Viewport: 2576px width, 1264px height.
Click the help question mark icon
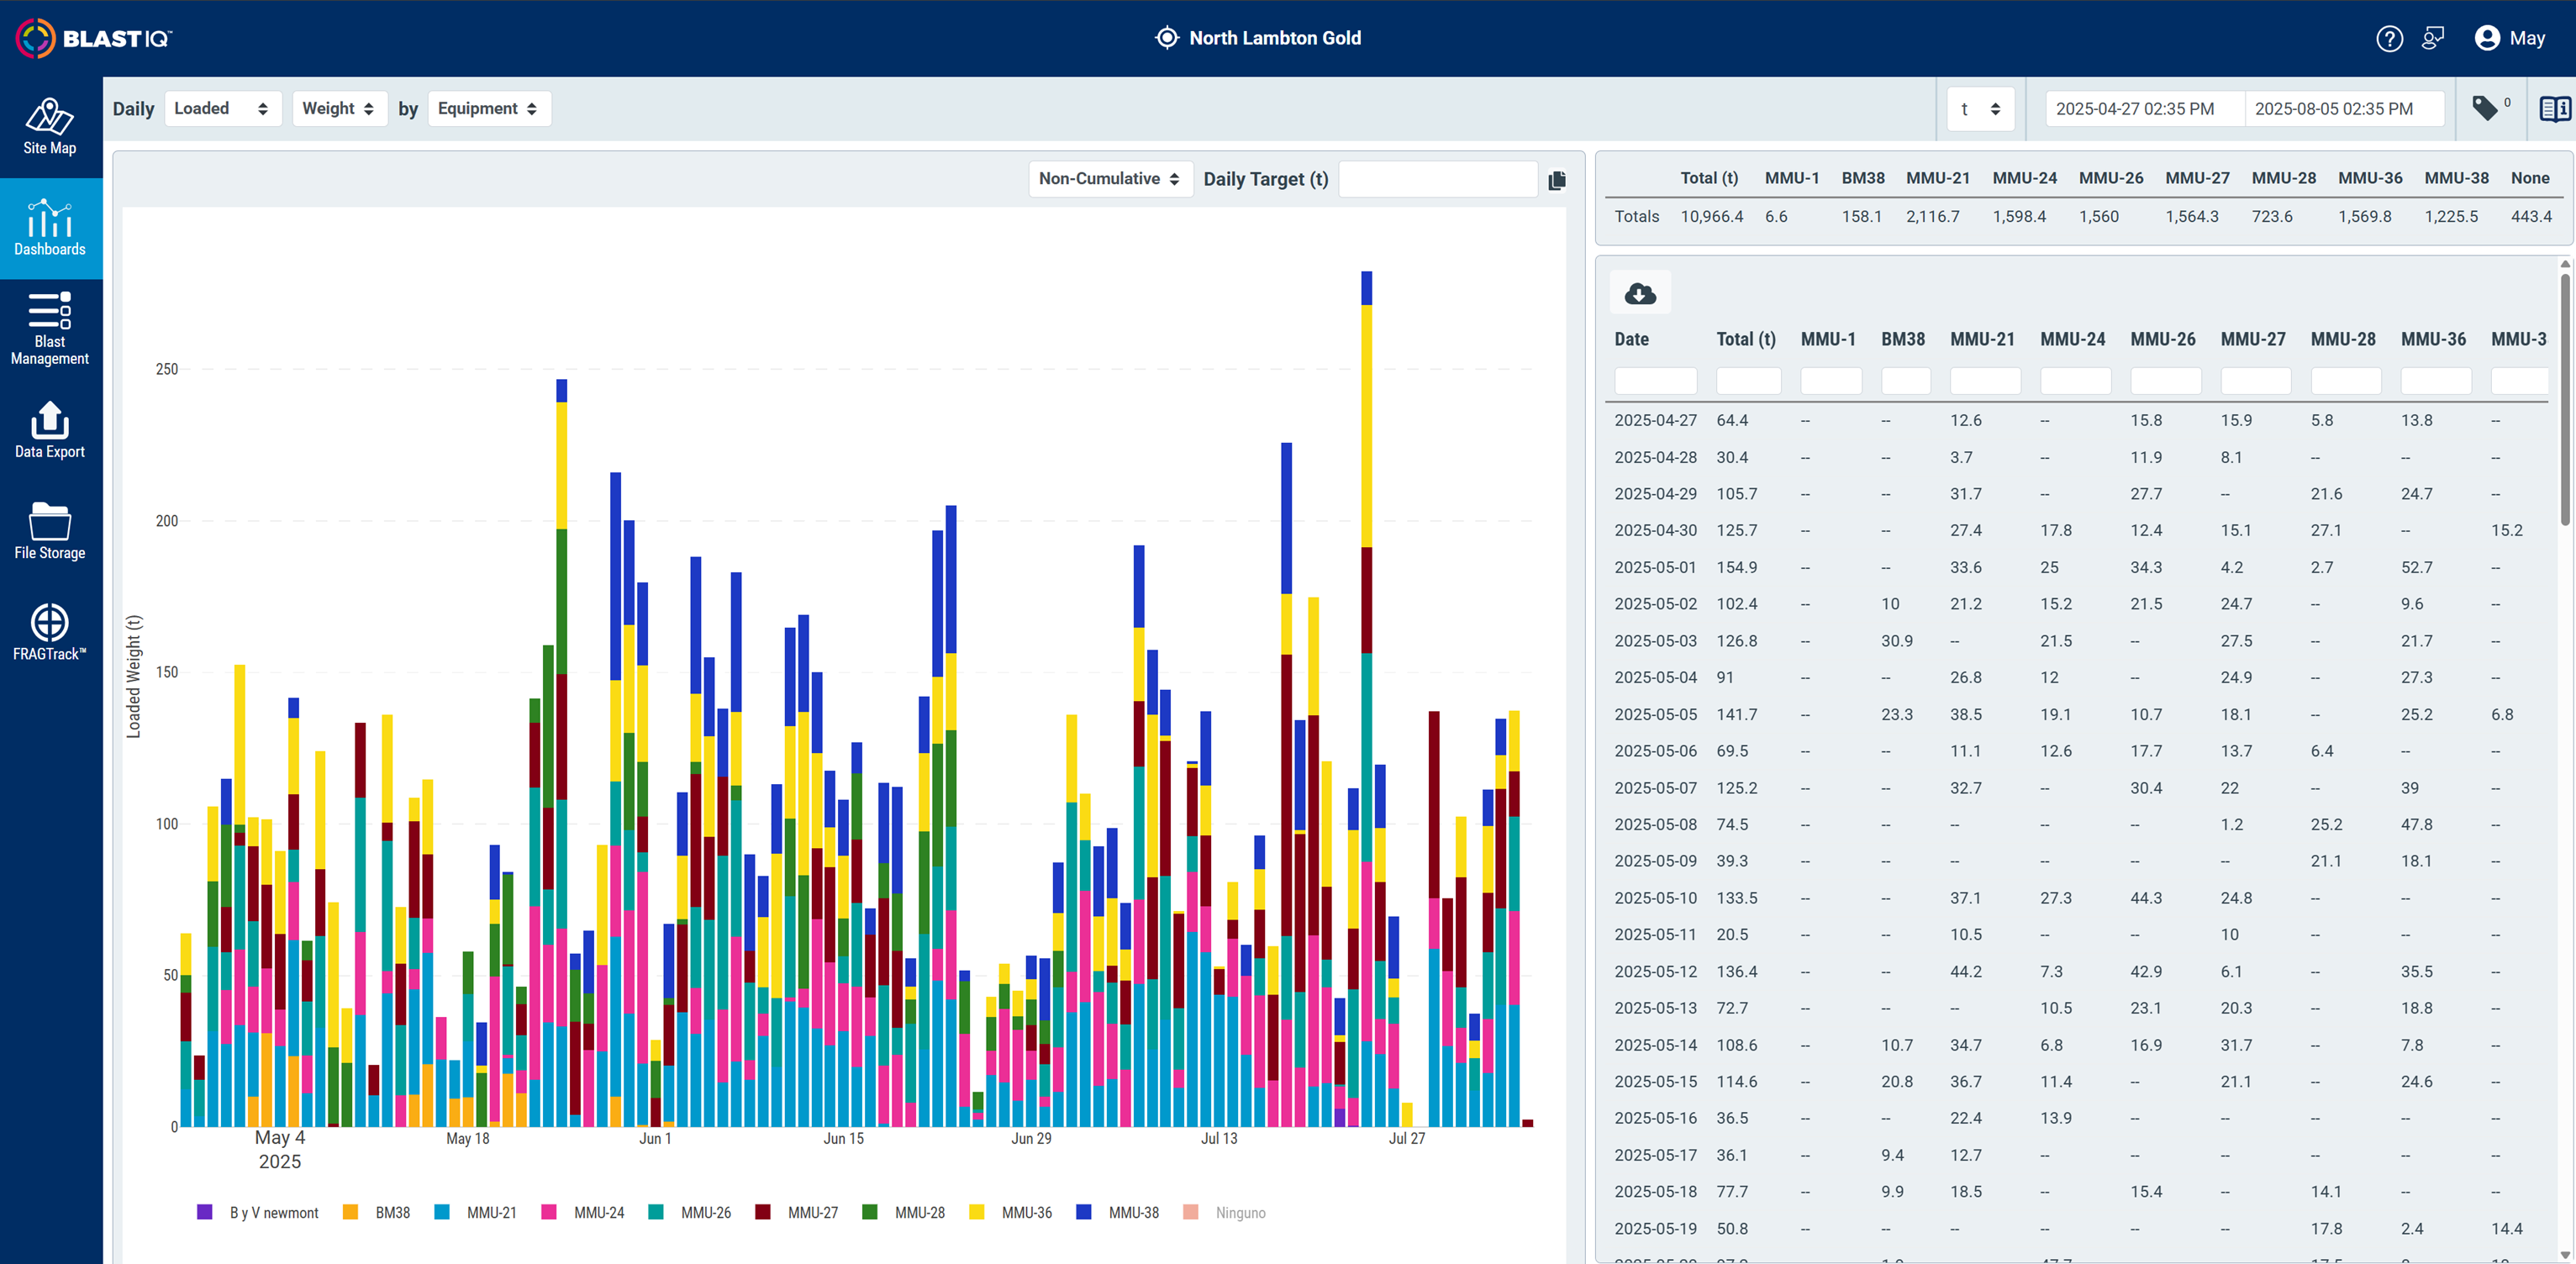coord(2389,38)
